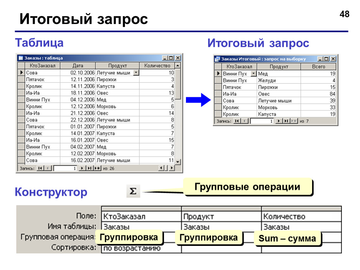This screenshot has width=360, height=270.
Task: Click Имя таблицы cell Заказы under Количество
Action: (301, 227)
